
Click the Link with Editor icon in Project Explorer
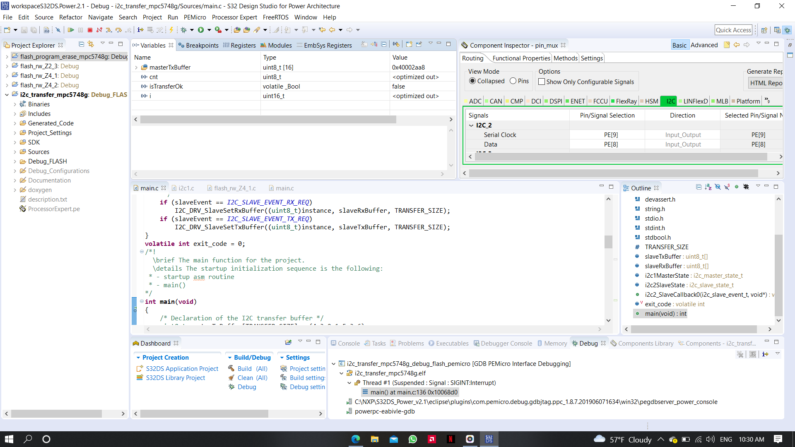91,44
